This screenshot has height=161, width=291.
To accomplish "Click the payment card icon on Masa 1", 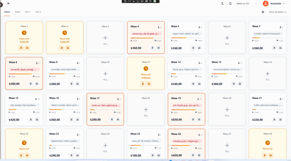I will point(27,48).
